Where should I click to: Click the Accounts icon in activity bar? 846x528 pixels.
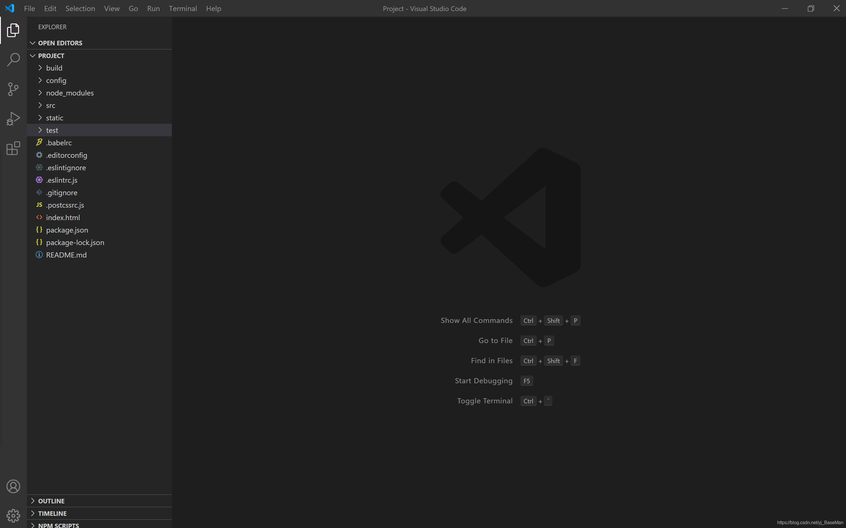(13, 486)
